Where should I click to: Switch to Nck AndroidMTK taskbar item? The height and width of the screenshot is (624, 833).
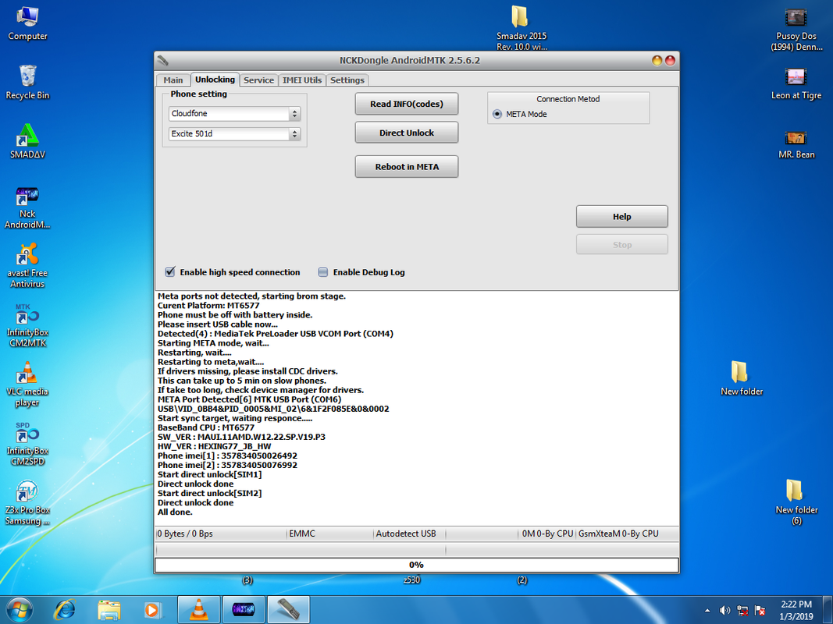(244, 610)
